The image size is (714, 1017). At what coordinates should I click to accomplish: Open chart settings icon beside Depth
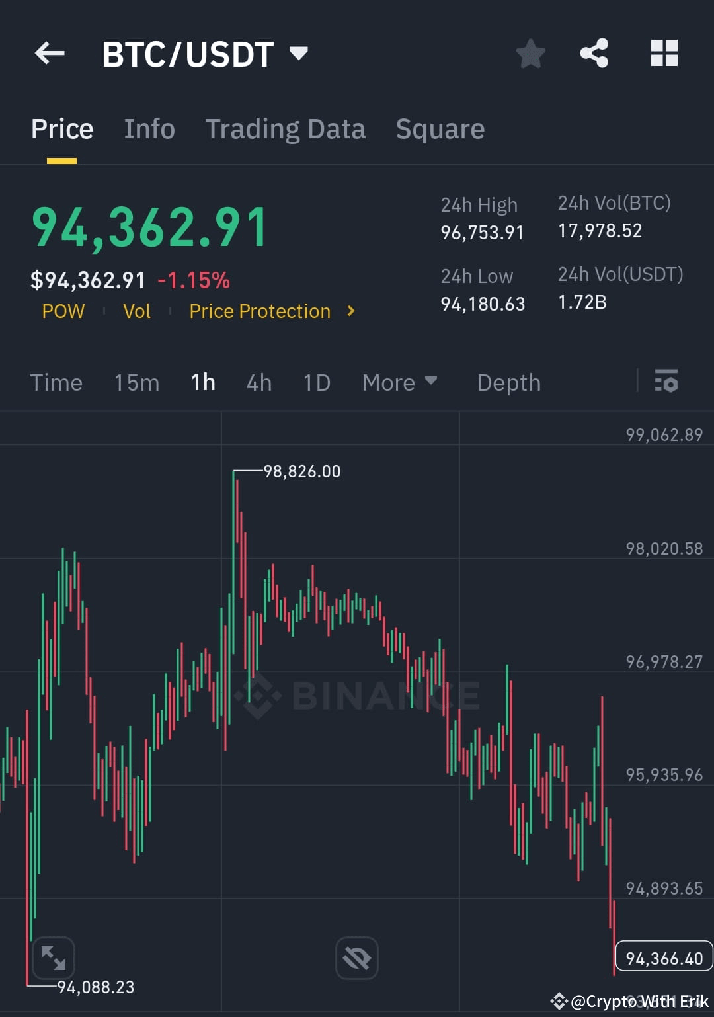[666, 382]
